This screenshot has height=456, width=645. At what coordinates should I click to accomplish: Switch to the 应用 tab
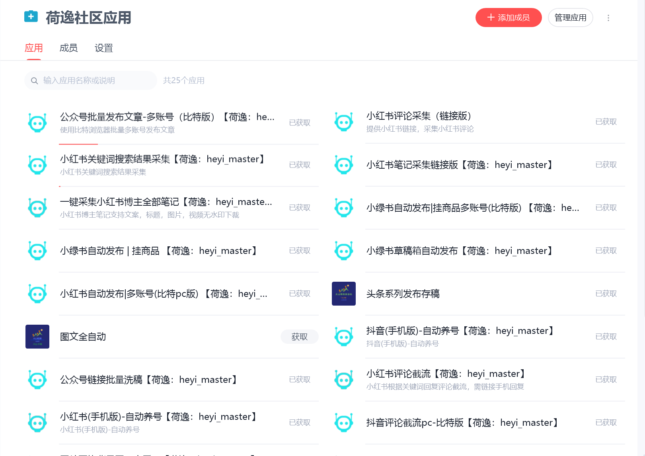(34, 48)
